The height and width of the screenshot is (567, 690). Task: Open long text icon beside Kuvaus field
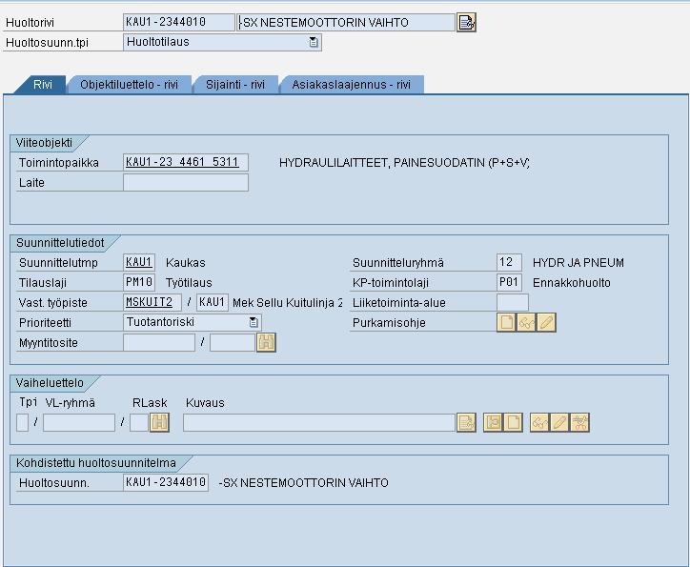[x=466, y=423]
